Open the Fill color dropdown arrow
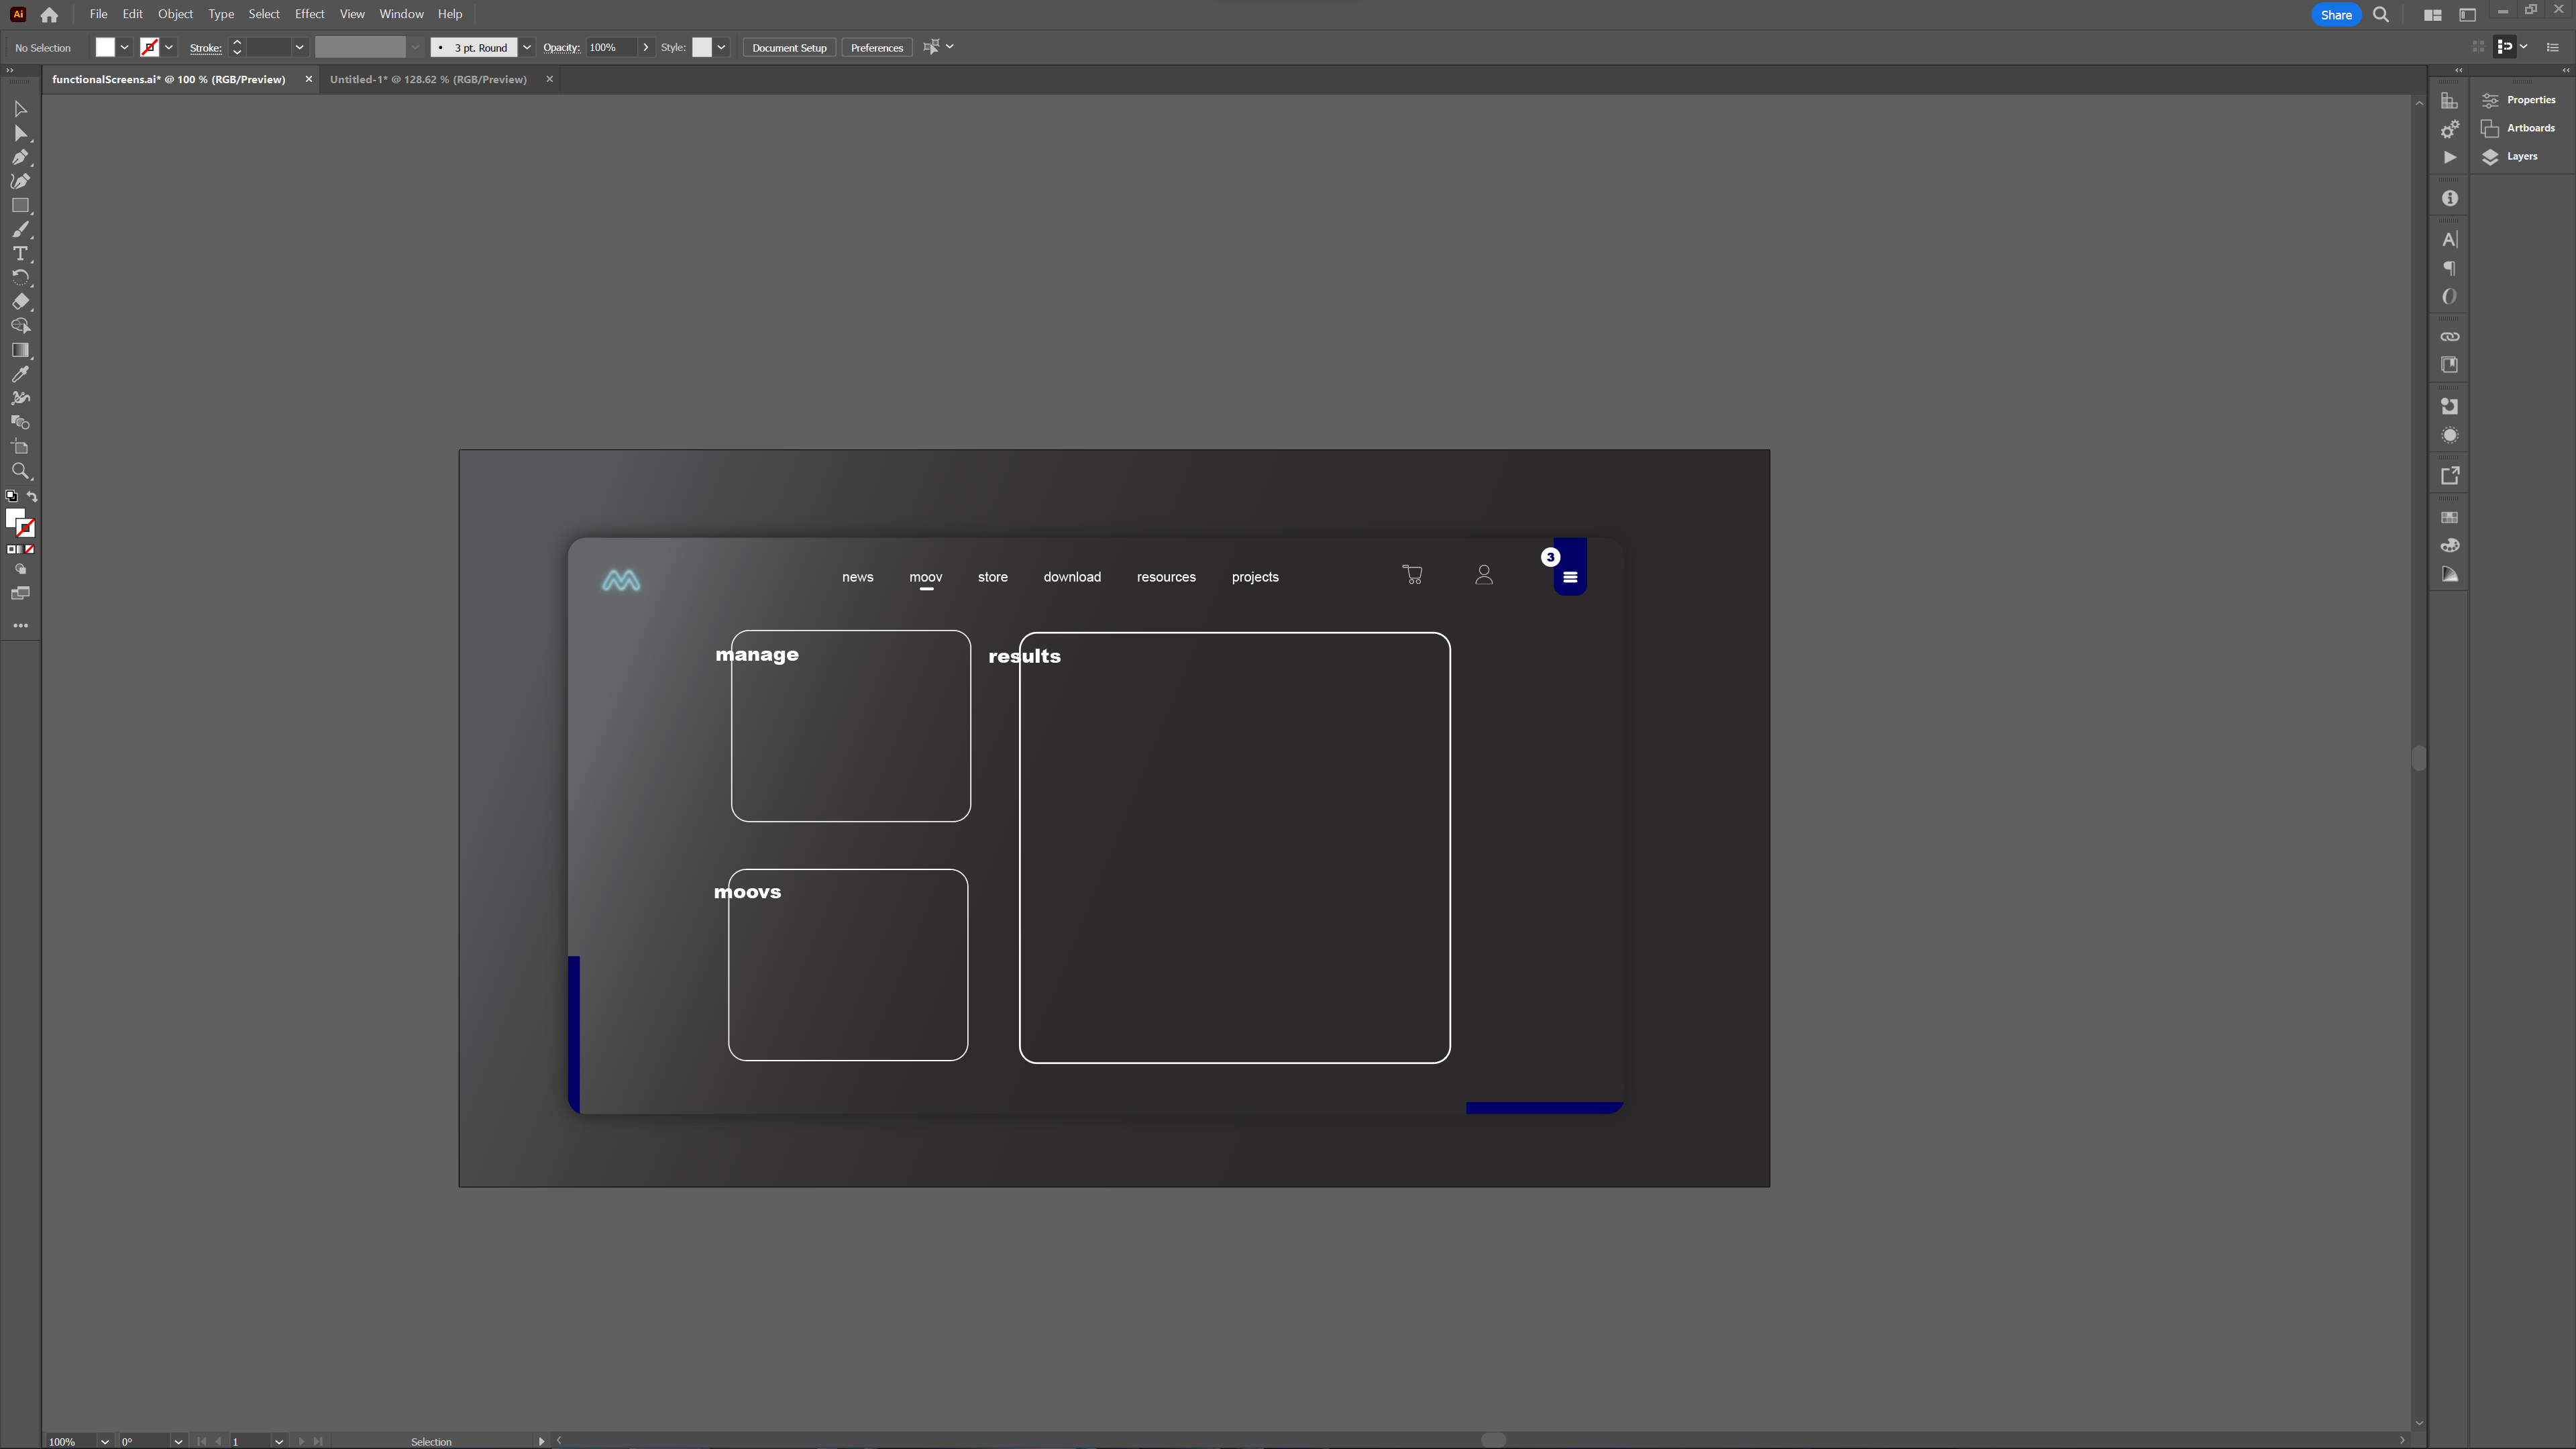This screenshot has height=1449, width=2576. pyautogui.click(x=125, y=47)
